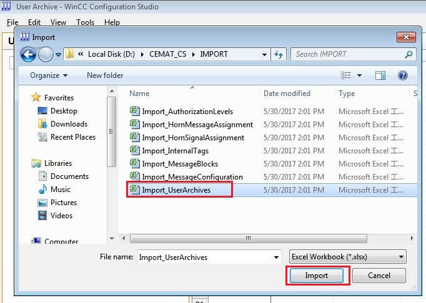
Task: Click Local Disk (D:) in address path
Action: click(111, 54)
